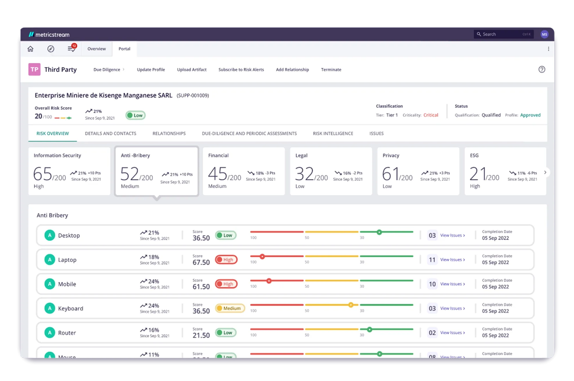Open the Portal tab
The height and width of the screenshot is (381, 574).
tap(124, 49)
